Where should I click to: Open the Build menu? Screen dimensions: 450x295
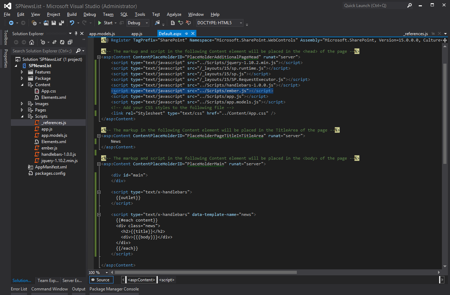[72, 14]
